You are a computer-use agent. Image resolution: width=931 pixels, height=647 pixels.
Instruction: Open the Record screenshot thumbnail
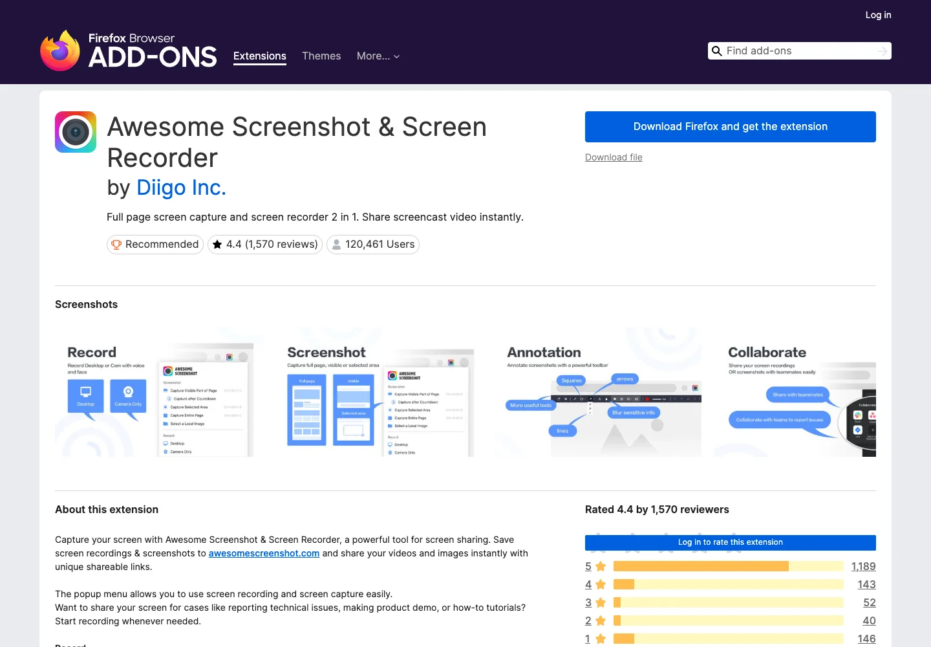(157, 392)
